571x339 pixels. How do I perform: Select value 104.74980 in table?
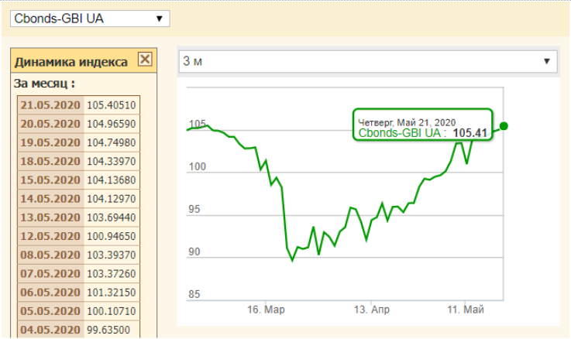click(112, 142)
